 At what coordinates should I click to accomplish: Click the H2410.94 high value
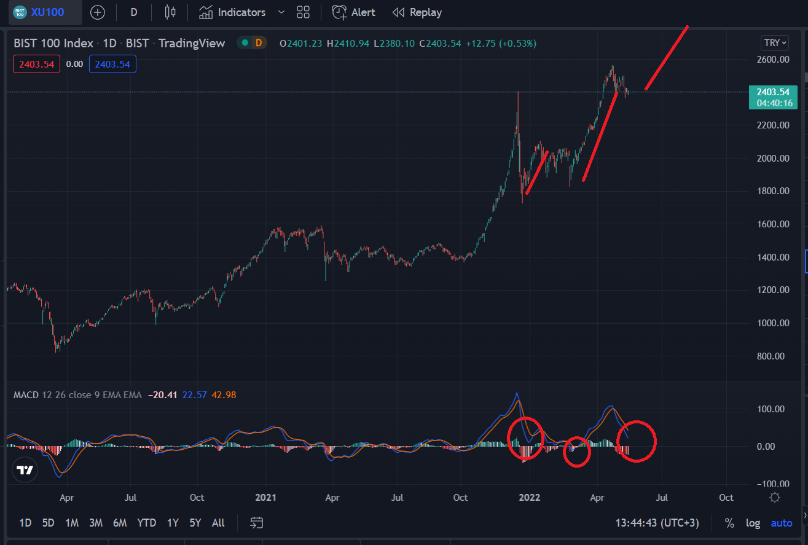click(x=348, y=44)
